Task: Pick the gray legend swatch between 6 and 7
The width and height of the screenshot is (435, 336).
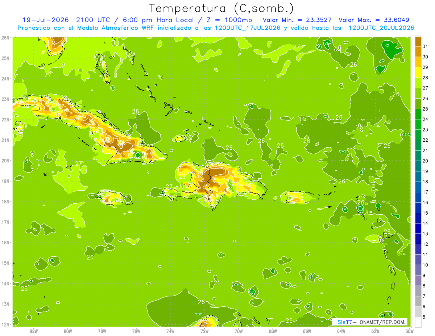Action: tap(418, 302)
